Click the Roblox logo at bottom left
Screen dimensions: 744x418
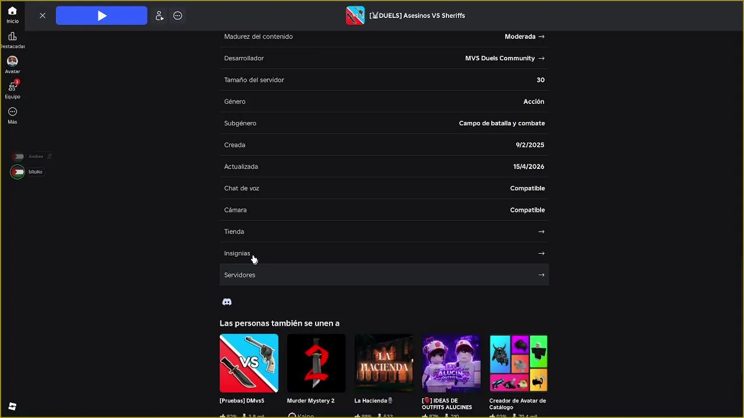coord(12,406)
